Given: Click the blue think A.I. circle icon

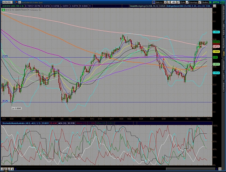Looking at the screenshot, I should click(154, 2).
